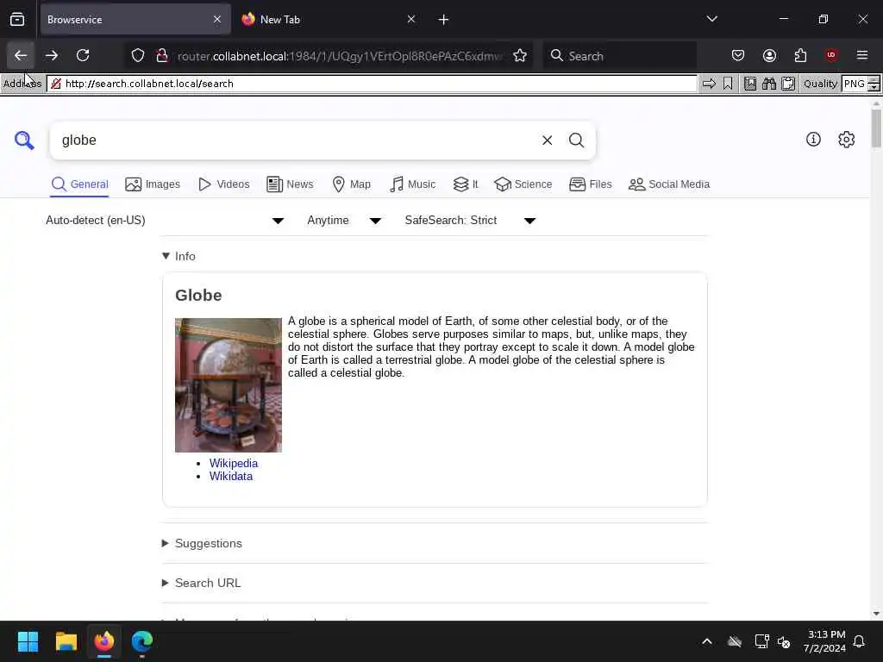Submit search with the magnifier button
The width and height of the screenshot is (883, 662).
576,141
